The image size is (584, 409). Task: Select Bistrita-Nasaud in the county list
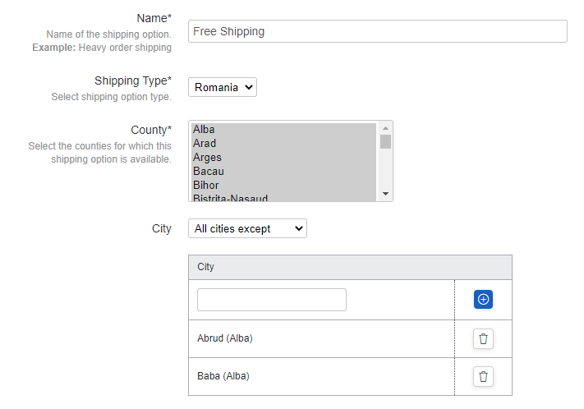[284, 197]
